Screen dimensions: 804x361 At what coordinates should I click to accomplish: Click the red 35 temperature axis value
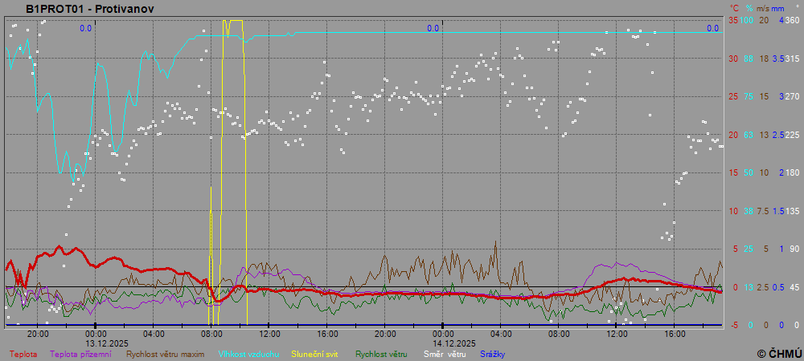[x=732, y=20]
